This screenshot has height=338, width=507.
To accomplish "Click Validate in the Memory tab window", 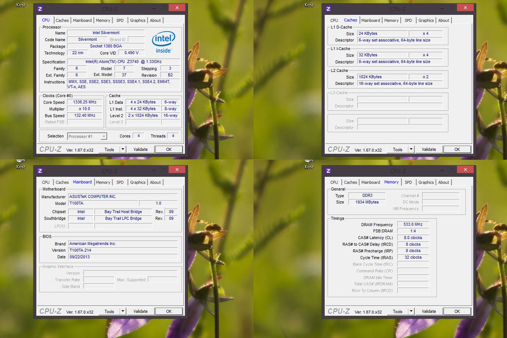I will coord(429,311).
